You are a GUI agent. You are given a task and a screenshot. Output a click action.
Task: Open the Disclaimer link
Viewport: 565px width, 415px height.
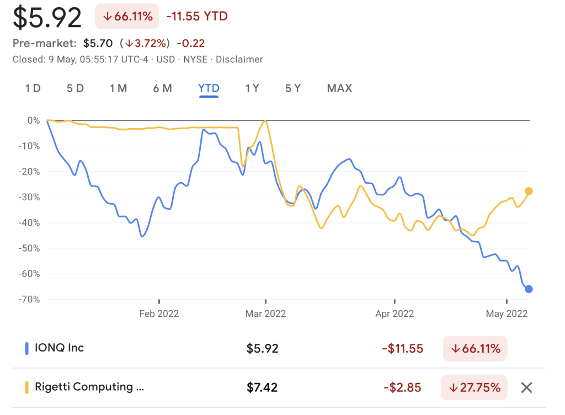click(x=239, y=60)
